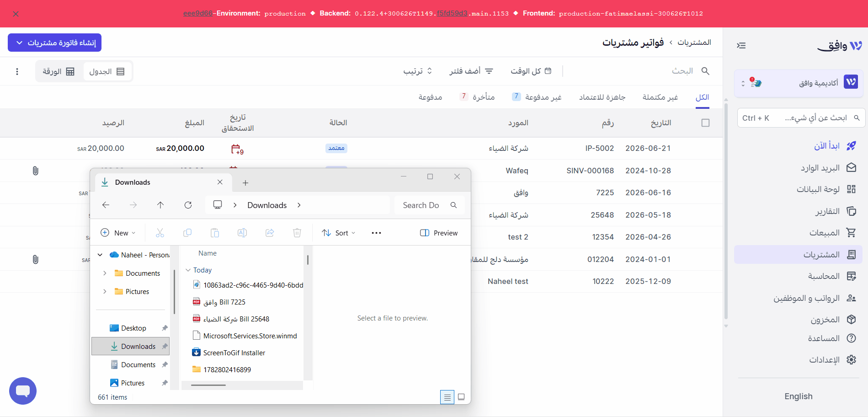Collapse the Wafeq sidebar menu icon
The height and width of the screenshot is (417, 868).
click(x=741, y=45)
